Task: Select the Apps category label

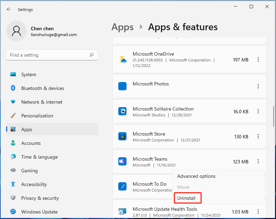Action: coord(27,129)
